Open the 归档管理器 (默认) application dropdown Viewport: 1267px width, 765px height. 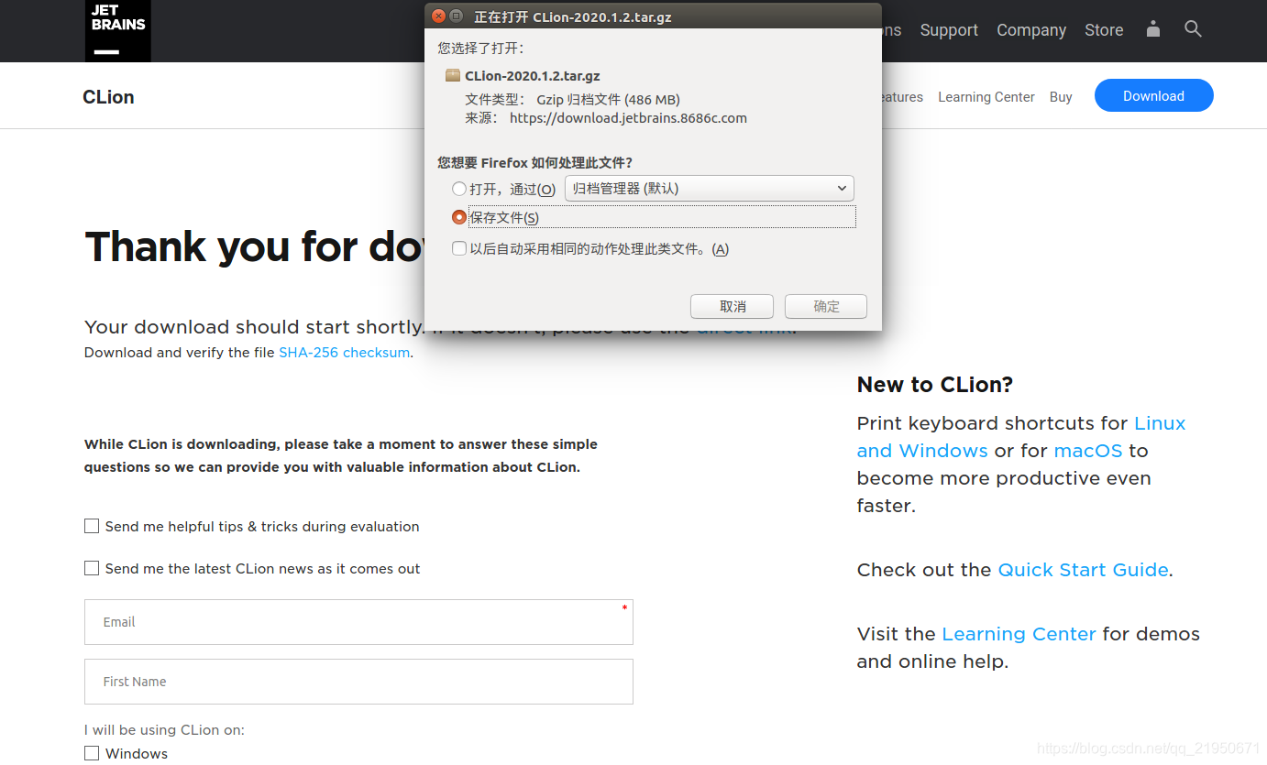pyautogui.click(x=710, y=189)
